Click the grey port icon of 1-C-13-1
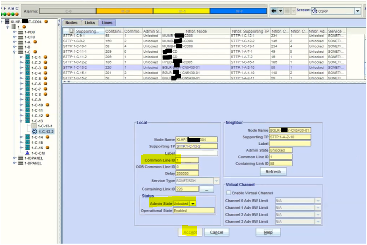367x245 pixels. point(34,126)
